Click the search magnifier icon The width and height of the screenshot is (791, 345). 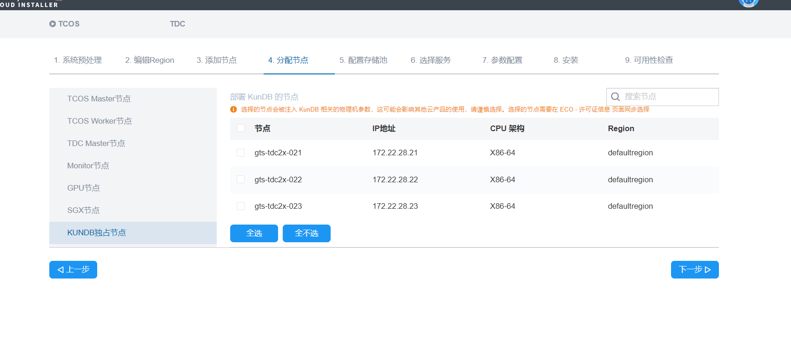(x=615, y=97)
